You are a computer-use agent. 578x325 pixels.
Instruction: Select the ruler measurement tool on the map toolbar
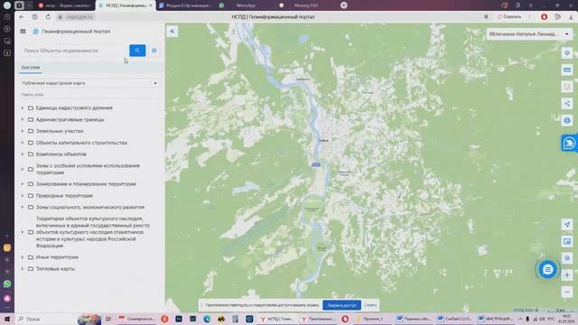[567, 70]
